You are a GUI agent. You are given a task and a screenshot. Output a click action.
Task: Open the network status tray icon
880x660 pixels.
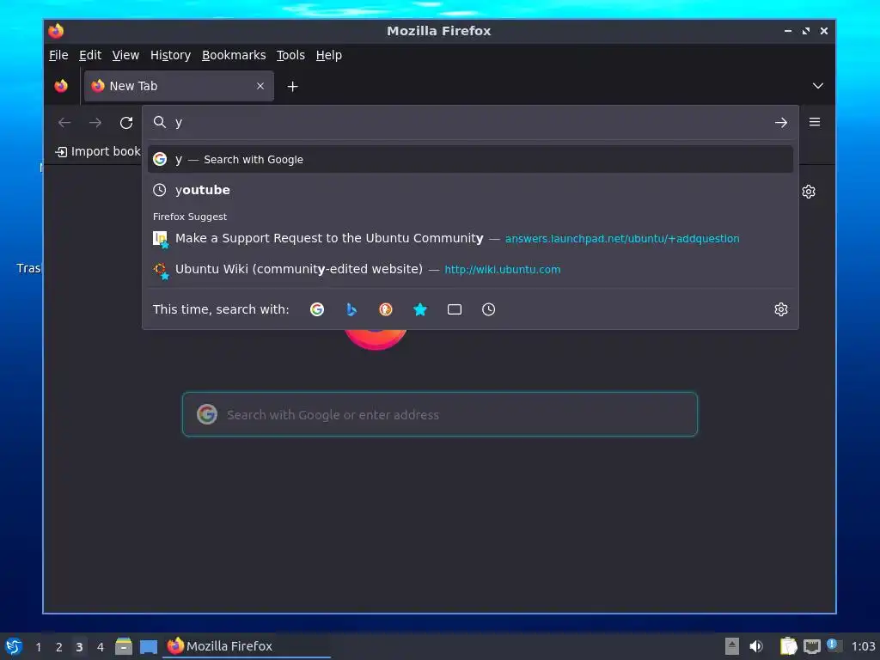point(811,647)
